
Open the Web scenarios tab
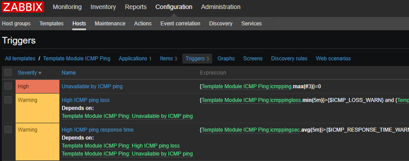333,59
